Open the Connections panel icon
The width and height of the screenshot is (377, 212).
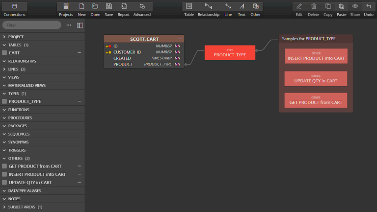click(14, 6)
